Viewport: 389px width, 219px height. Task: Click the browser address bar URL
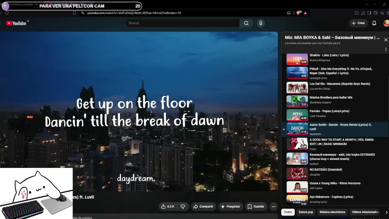[134, 13]
